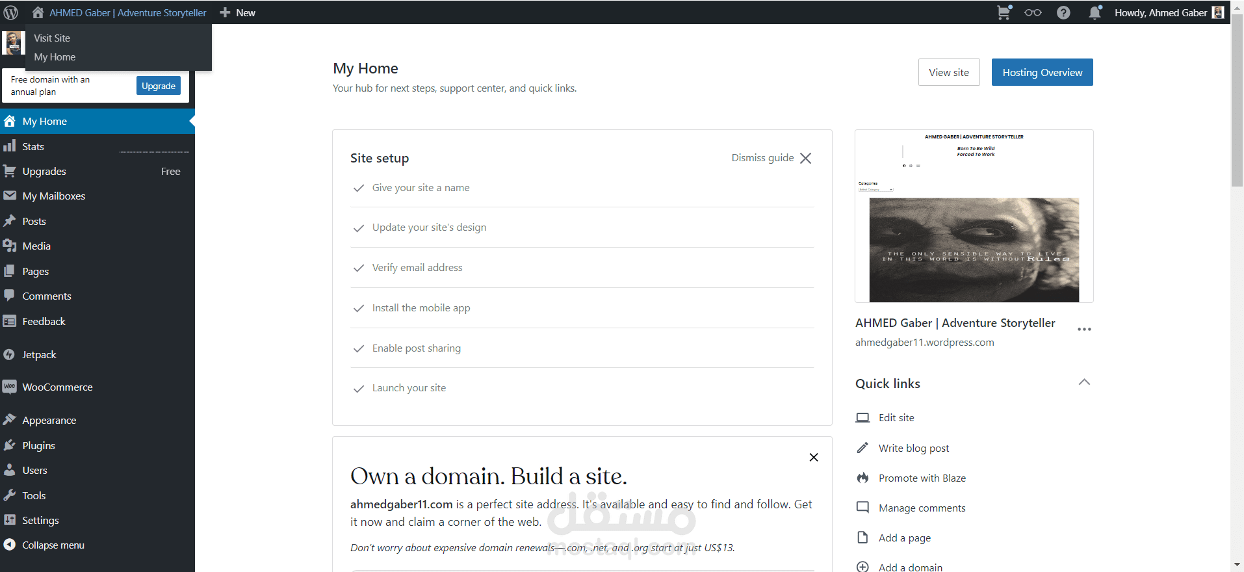Click Manage comments quick link
The image size is (1244, 572).
click(922, 508)
